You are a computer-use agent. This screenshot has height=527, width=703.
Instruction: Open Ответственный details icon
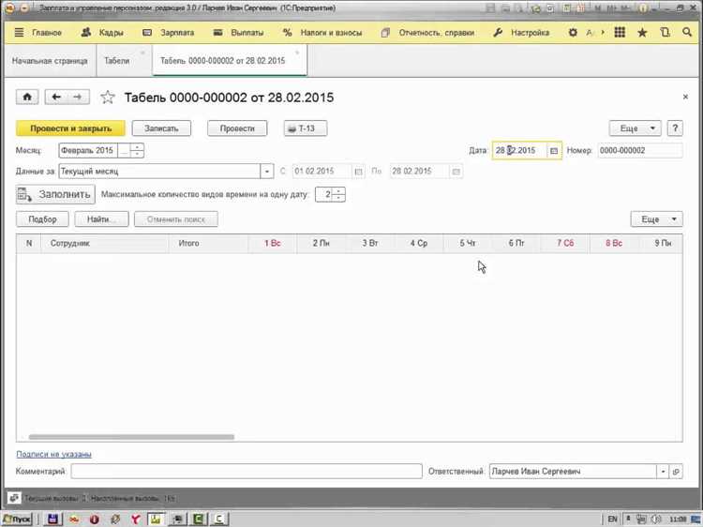676,472
